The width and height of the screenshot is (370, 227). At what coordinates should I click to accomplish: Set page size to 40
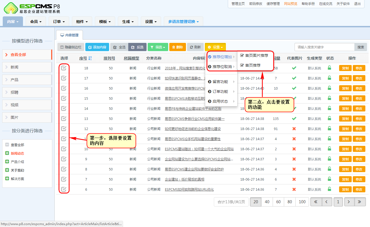[267, 202]
